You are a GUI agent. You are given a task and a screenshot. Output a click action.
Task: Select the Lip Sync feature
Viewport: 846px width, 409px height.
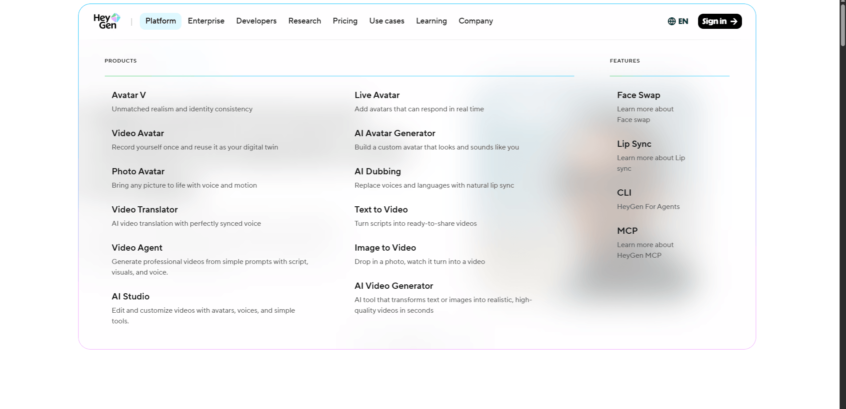click(x=634, y=144)
